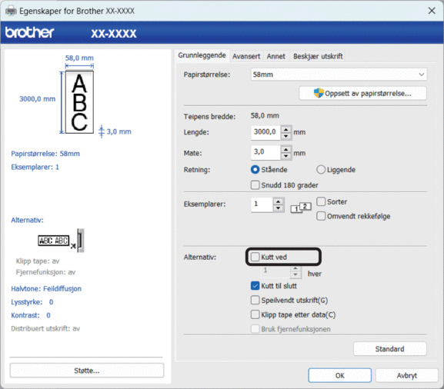Enable the Kutt ved checkbox
This screenshot has width=444, height=389.
point(255,257)
